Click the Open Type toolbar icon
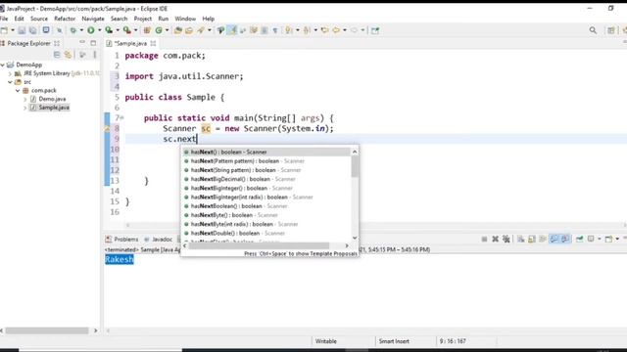The image size is (627, 352). (178, 30)
